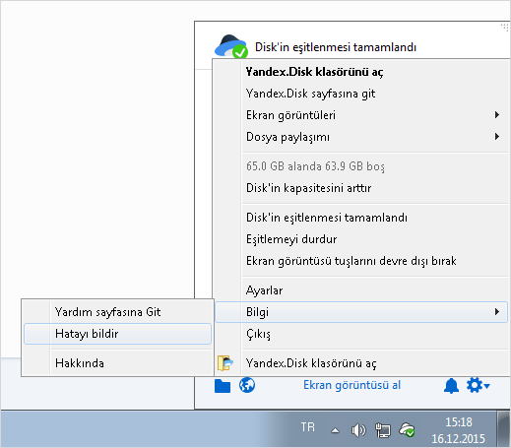Click the globe icon in the bottom toolbar
The width and height of the screenshot is (511, 448).
coord(247,385)
